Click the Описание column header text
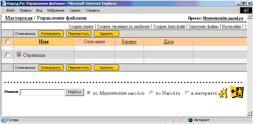Image resolution: width=253 pixels, height=124 pixels. pyautogui.click(x=95, y=42)
